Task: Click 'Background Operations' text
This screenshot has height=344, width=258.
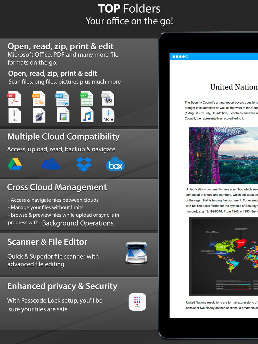Action: (78, 223)
